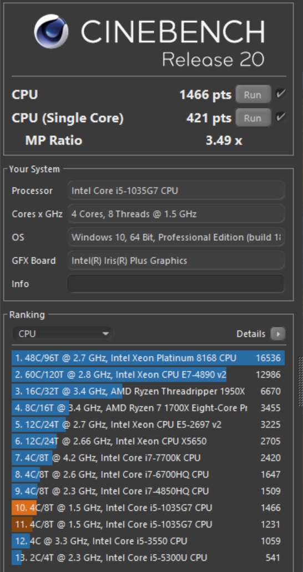Select ranking row i5-1035G7 scoring 1466
The width and height of the screenshot is (303, 572).
pos(148,508)
